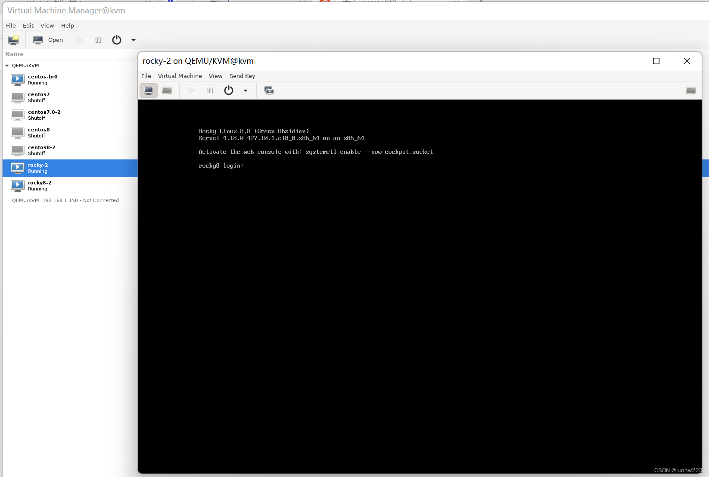The image size is (709, 477).
Task: Open the manager's power button dropdown arrow
Action: [x=133, y=40]
